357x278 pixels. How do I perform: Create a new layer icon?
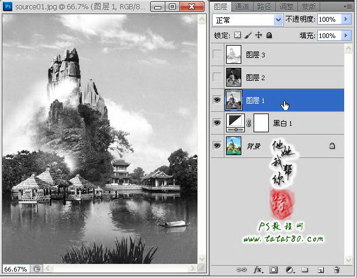(321, 270)
